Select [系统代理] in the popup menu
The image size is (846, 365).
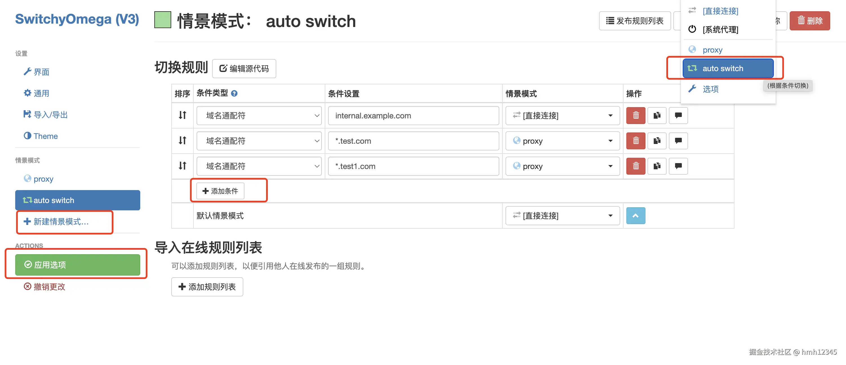(720, 30)
